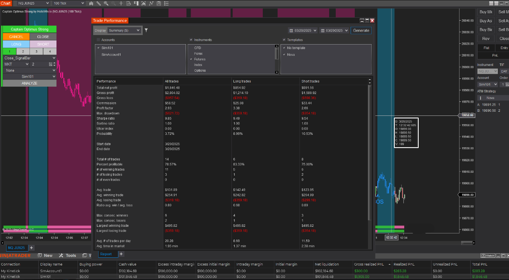Switch to the NQ JUN25 chart tab
The height and width of the screenshot is (280, 509).
pos(16,248)
